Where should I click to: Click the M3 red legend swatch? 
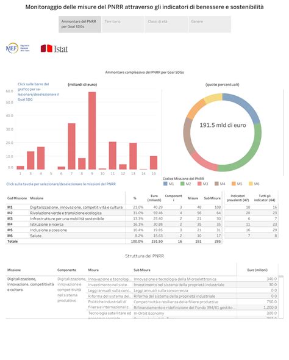tap(199, 184)
